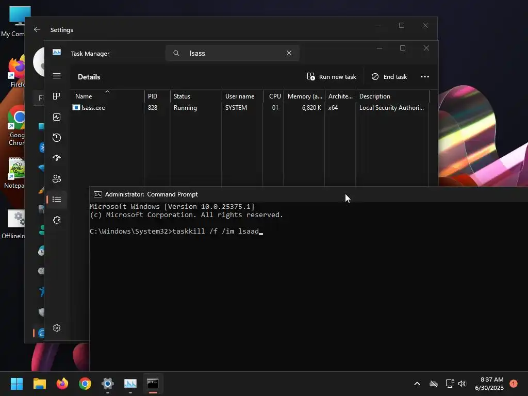Open volume tray icon

462,384
